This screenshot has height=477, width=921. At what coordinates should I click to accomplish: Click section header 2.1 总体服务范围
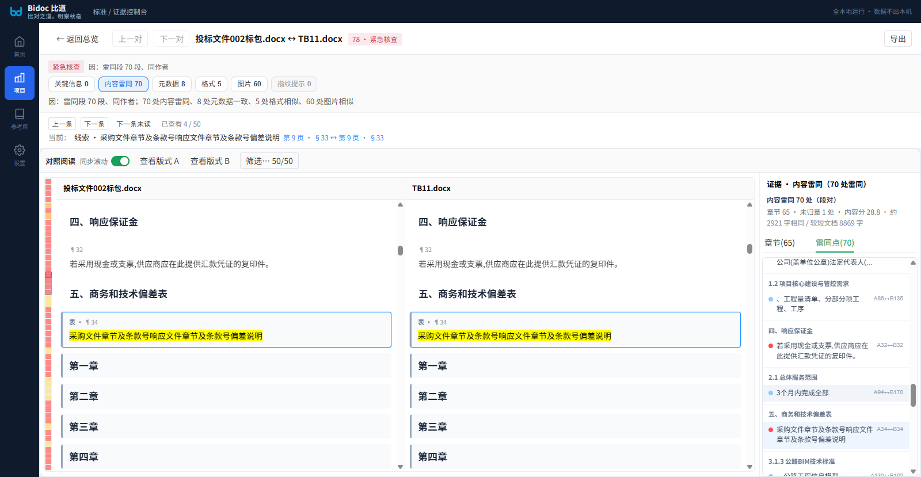coord(793,377)
